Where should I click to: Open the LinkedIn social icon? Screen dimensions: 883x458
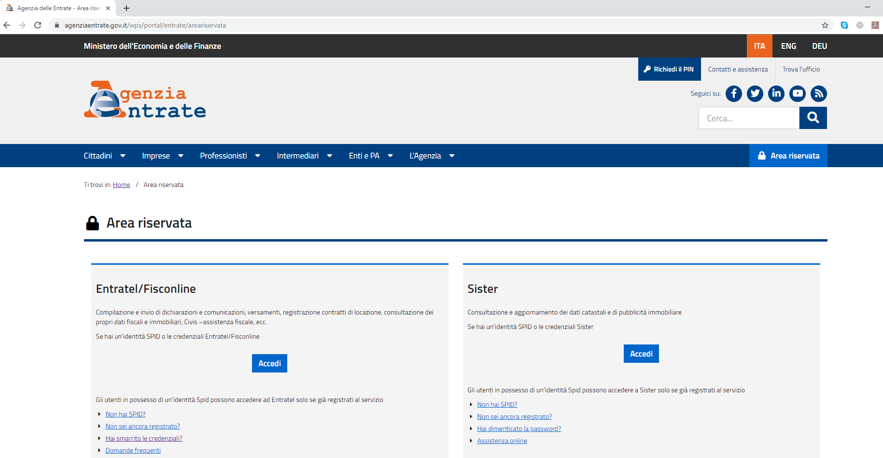[x=776, y=93]
